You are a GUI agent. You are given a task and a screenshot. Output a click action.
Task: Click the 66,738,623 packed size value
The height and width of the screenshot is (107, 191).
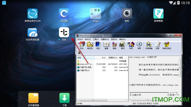[x=113, y=64]
